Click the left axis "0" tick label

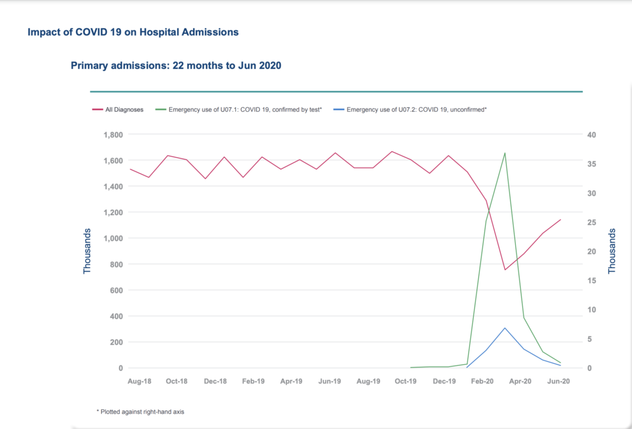click(x=120, y=368)
